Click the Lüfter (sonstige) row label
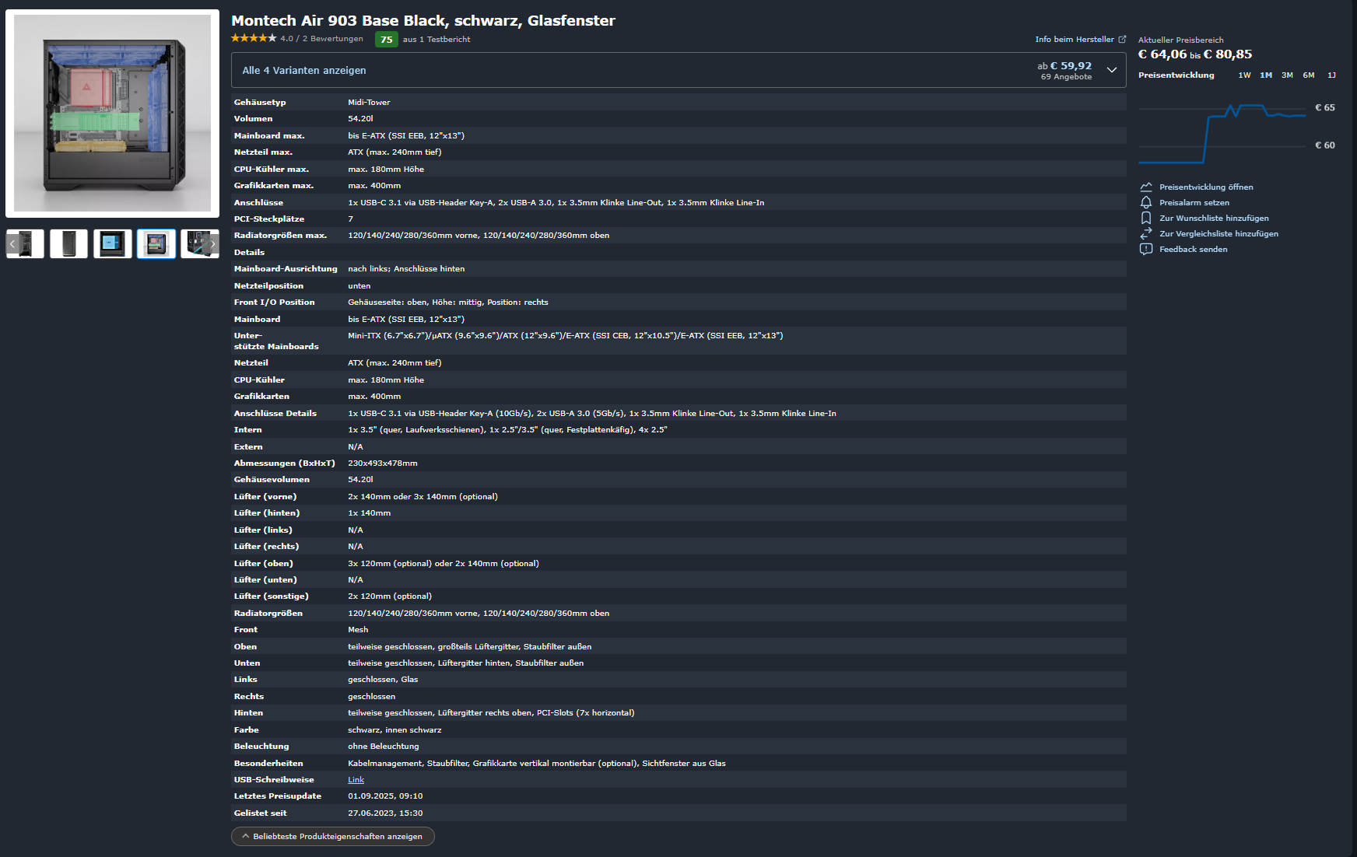Image resolution: width=1357 pixels, height=857 pixels. 271,596
